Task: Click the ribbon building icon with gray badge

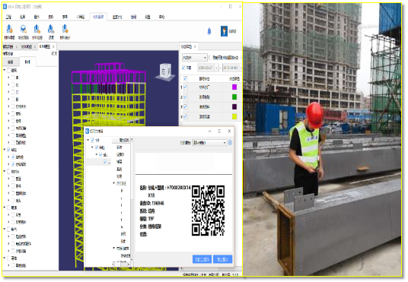Action: pyautogui.click(x=51, y=29)
